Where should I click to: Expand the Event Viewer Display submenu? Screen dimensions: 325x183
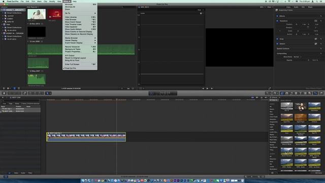(x=80, y=43)
